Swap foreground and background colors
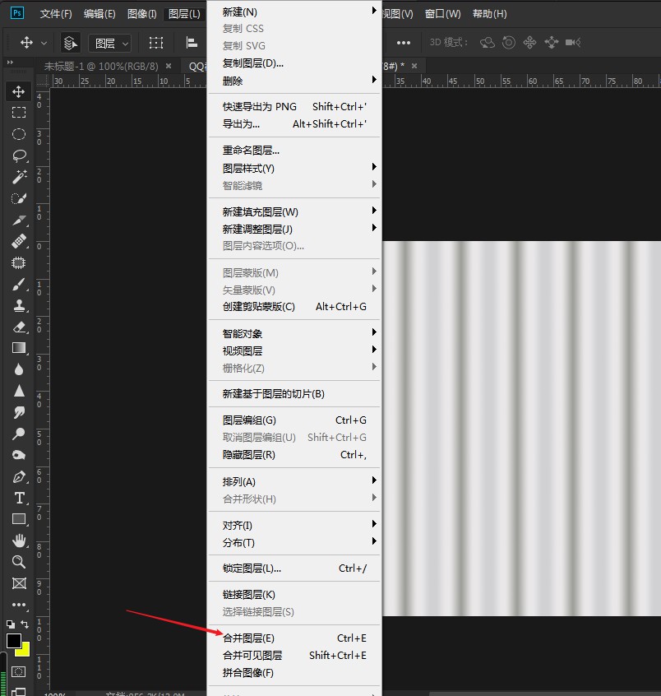This screenshot has width=661, height=696. pyautogui.click(x=25, y=624)
